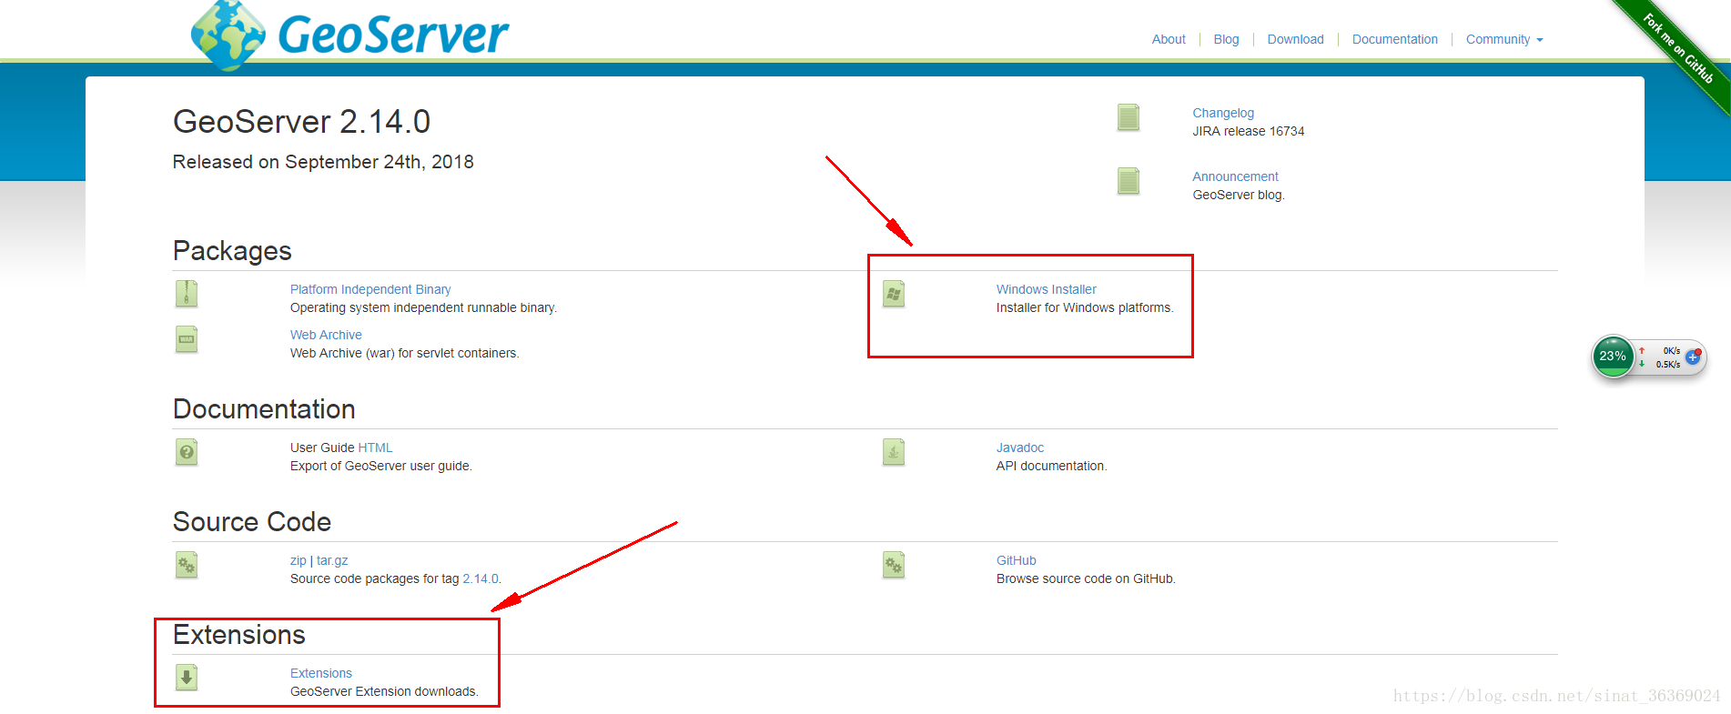The height and width of the screenshot is (714, 1731).
Task: Click the Platform Independent Binary zip icon
Action: tap(187, 294)
